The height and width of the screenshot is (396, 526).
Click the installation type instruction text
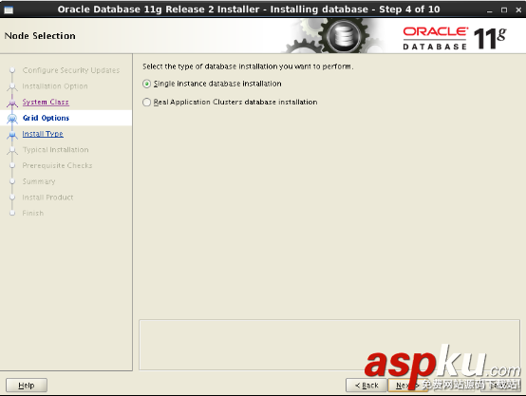pyautogui.click(x=248, y=66)
